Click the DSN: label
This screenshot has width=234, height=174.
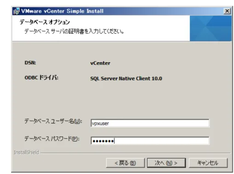[x=30, y=63]
